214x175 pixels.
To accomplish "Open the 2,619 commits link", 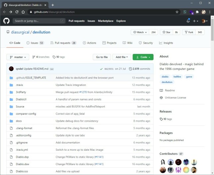I will click(x=140, y=69).
